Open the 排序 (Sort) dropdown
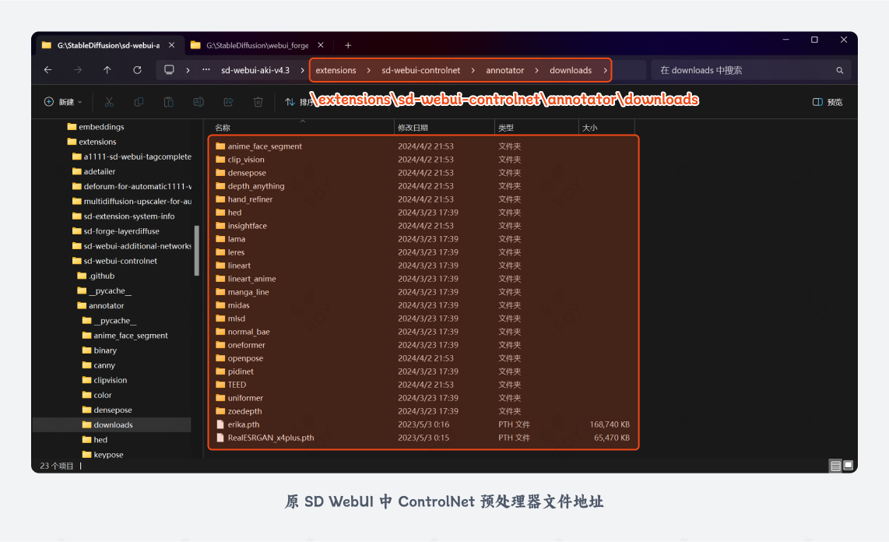Screen dimensions: 889x542 coord(296,101)
